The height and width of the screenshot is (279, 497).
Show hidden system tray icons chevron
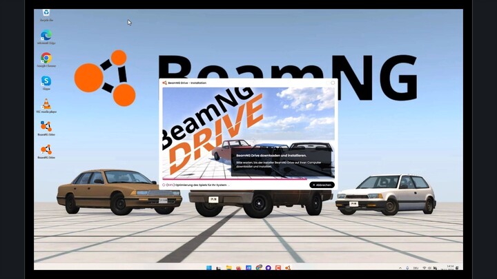pos(400,268)
